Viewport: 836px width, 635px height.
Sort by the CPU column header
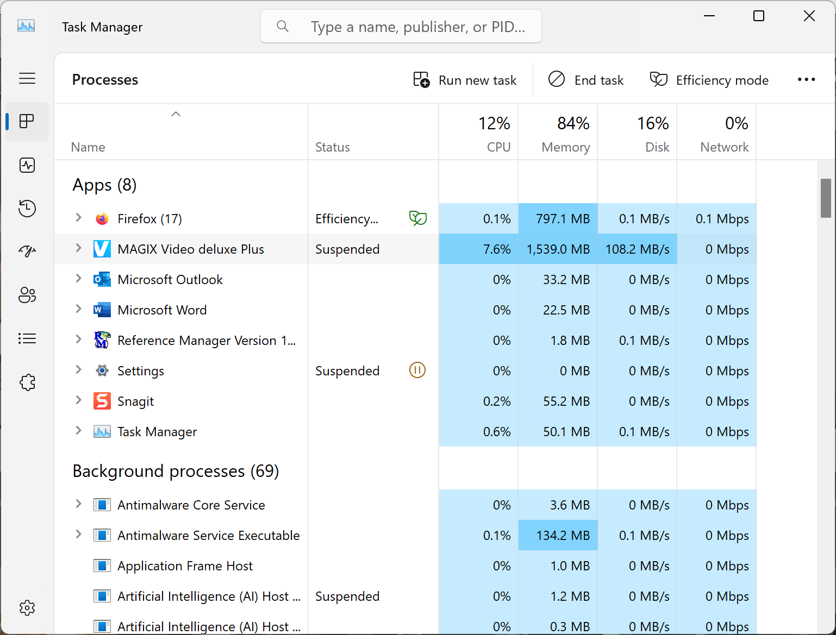478,132
